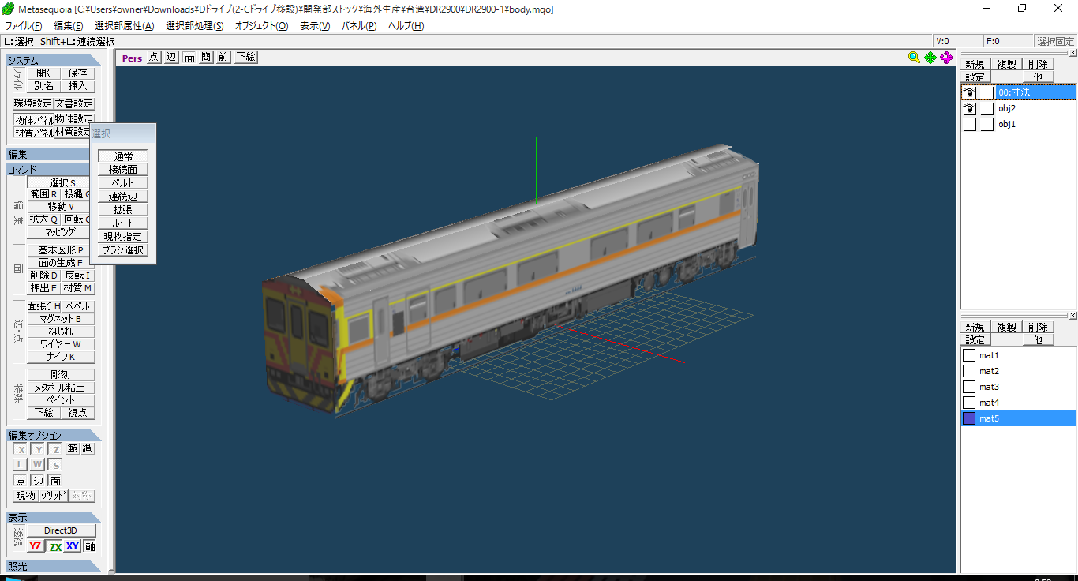Click Pers perspective toggle in viewport header

pyautogui.click(x=132, y=58)
